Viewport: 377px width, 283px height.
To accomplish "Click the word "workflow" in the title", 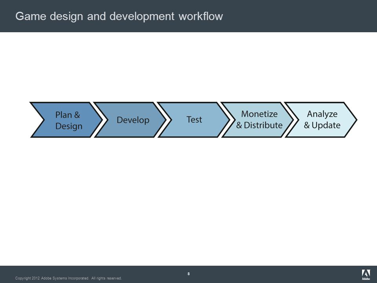I will [x=201, y=16].
